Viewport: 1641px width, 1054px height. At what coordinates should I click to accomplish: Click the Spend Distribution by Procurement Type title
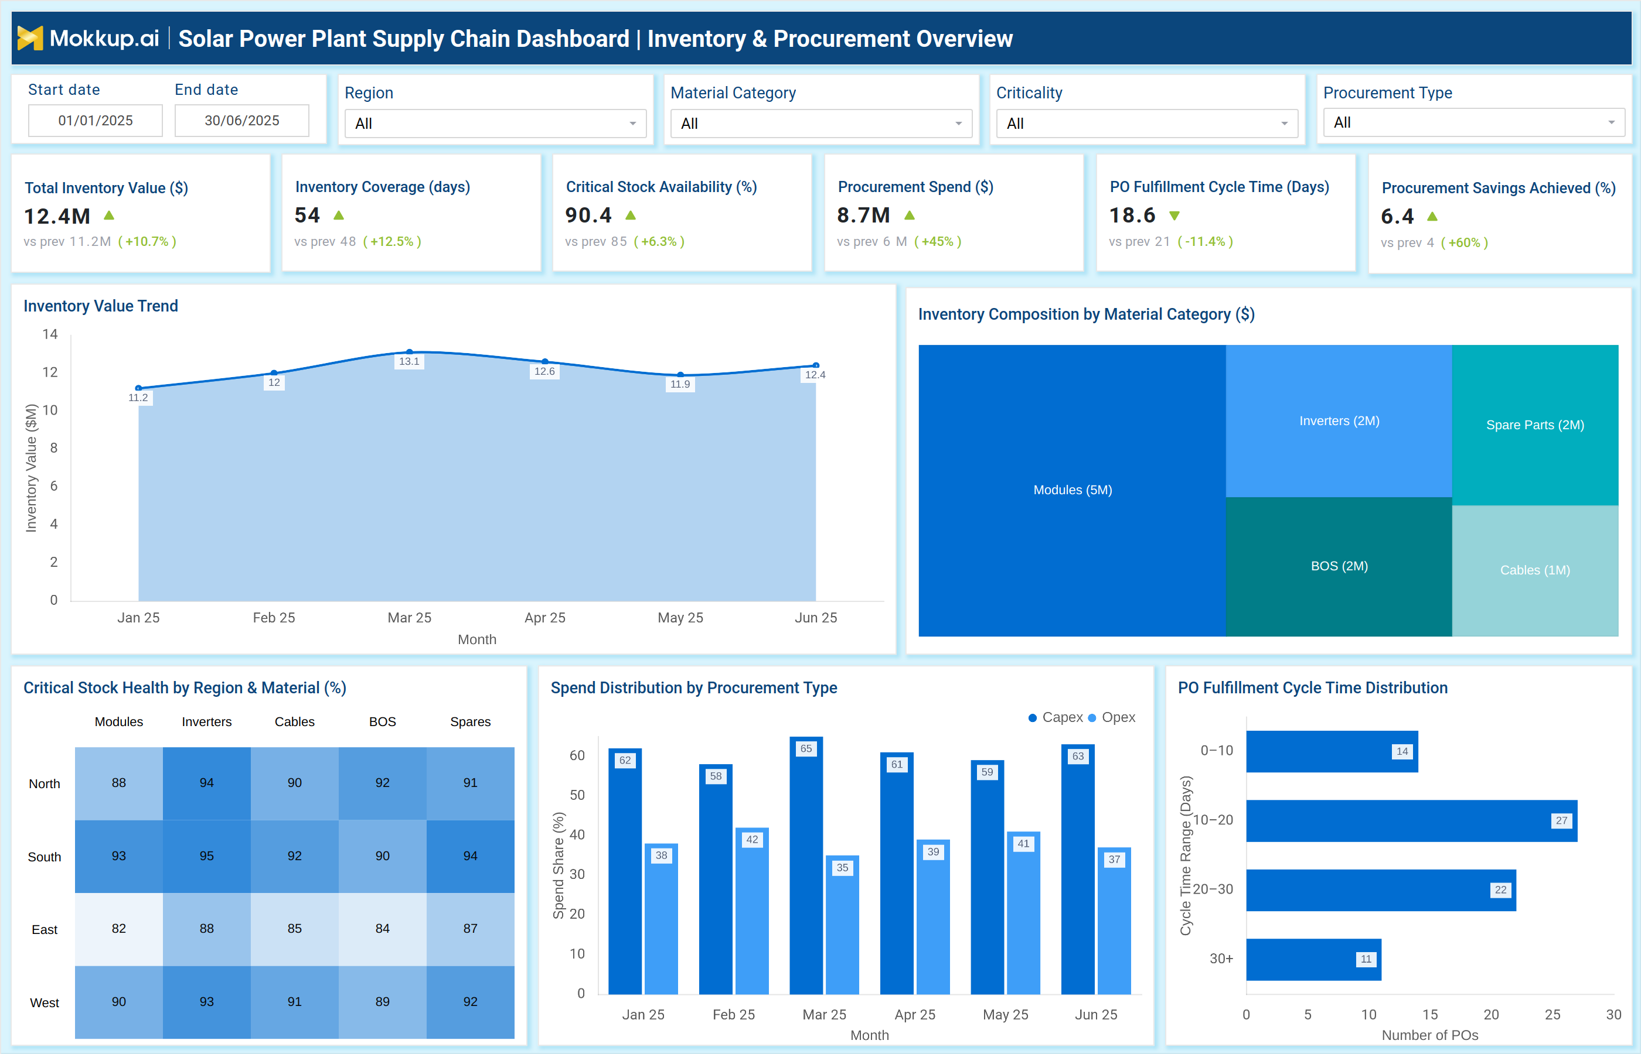click(x=694, y=688)
